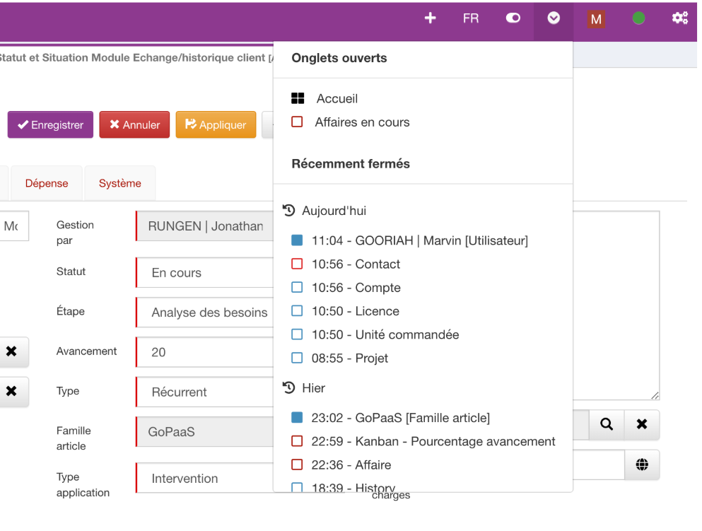Open the red M user avatar
Viewport: 702px width, 531px height.
click(596, 20)
